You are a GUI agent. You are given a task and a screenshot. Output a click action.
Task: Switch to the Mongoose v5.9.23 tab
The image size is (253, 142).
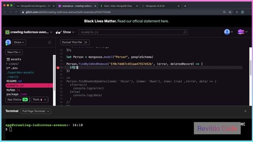click(x=155, y=6)
